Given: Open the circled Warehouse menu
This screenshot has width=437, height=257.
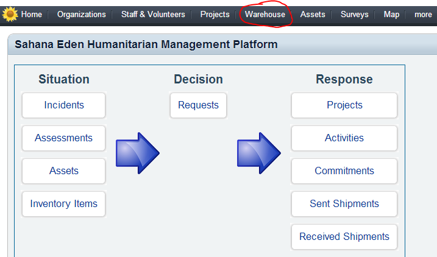Looking at the screenshot, I should tap(265, 14).
